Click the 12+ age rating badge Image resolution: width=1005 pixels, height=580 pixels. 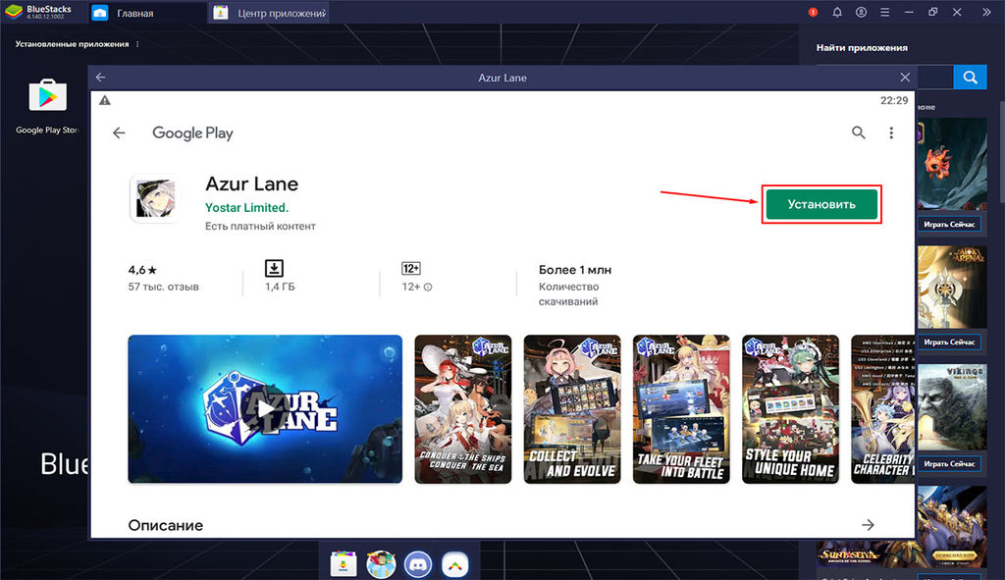(411, 269)
